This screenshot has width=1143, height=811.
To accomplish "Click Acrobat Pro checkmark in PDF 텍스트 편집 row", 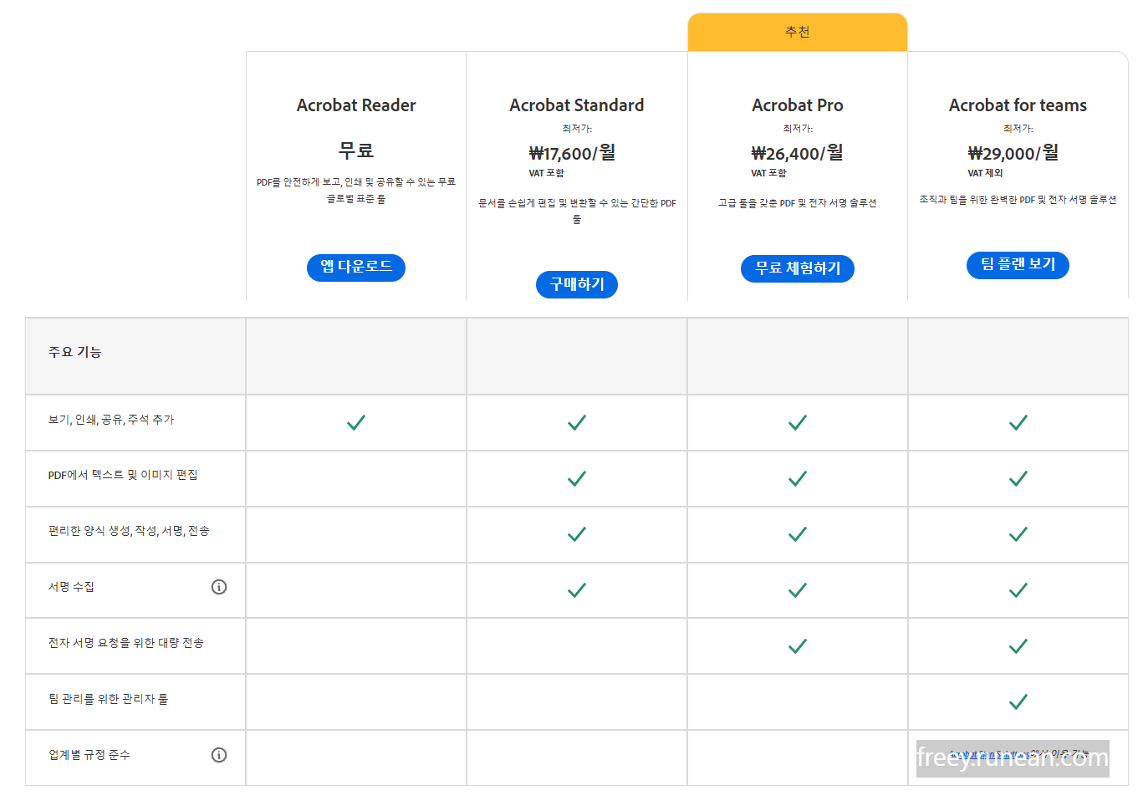I will tap(798, 478).
